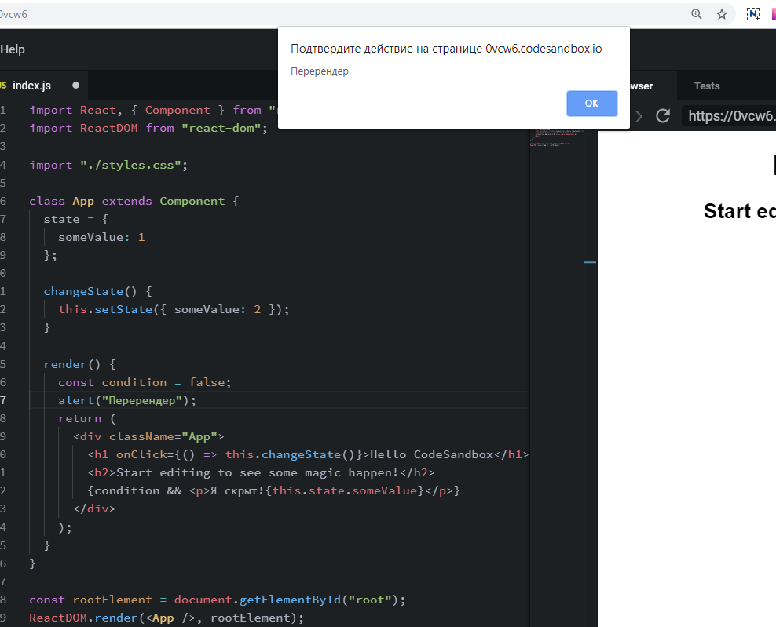The image size is (776, 627).
Task: Click the 'render() {' method line
Action: [x=79, y=364]
